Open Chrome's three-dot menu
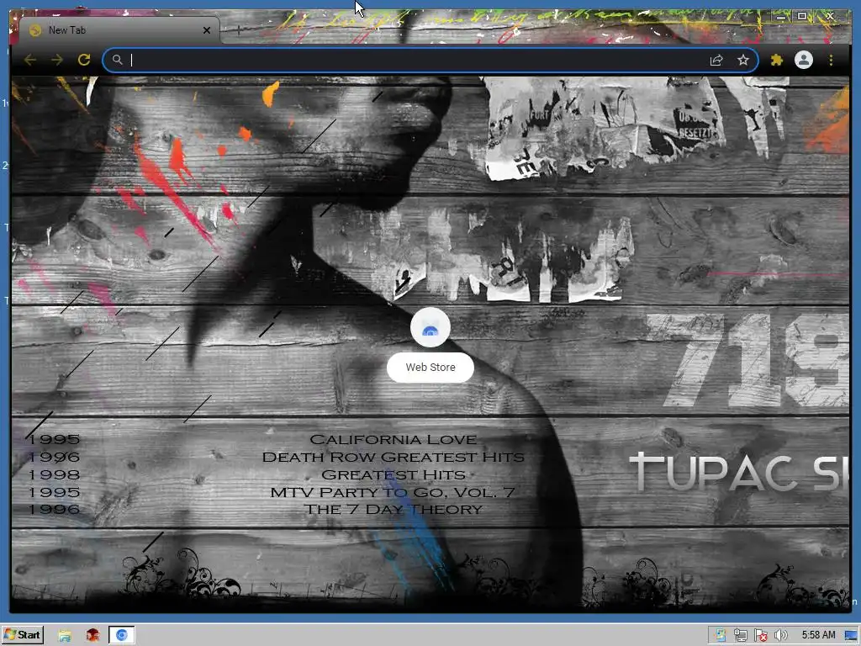This screenshot has height=646, width=861. [831, 60]
